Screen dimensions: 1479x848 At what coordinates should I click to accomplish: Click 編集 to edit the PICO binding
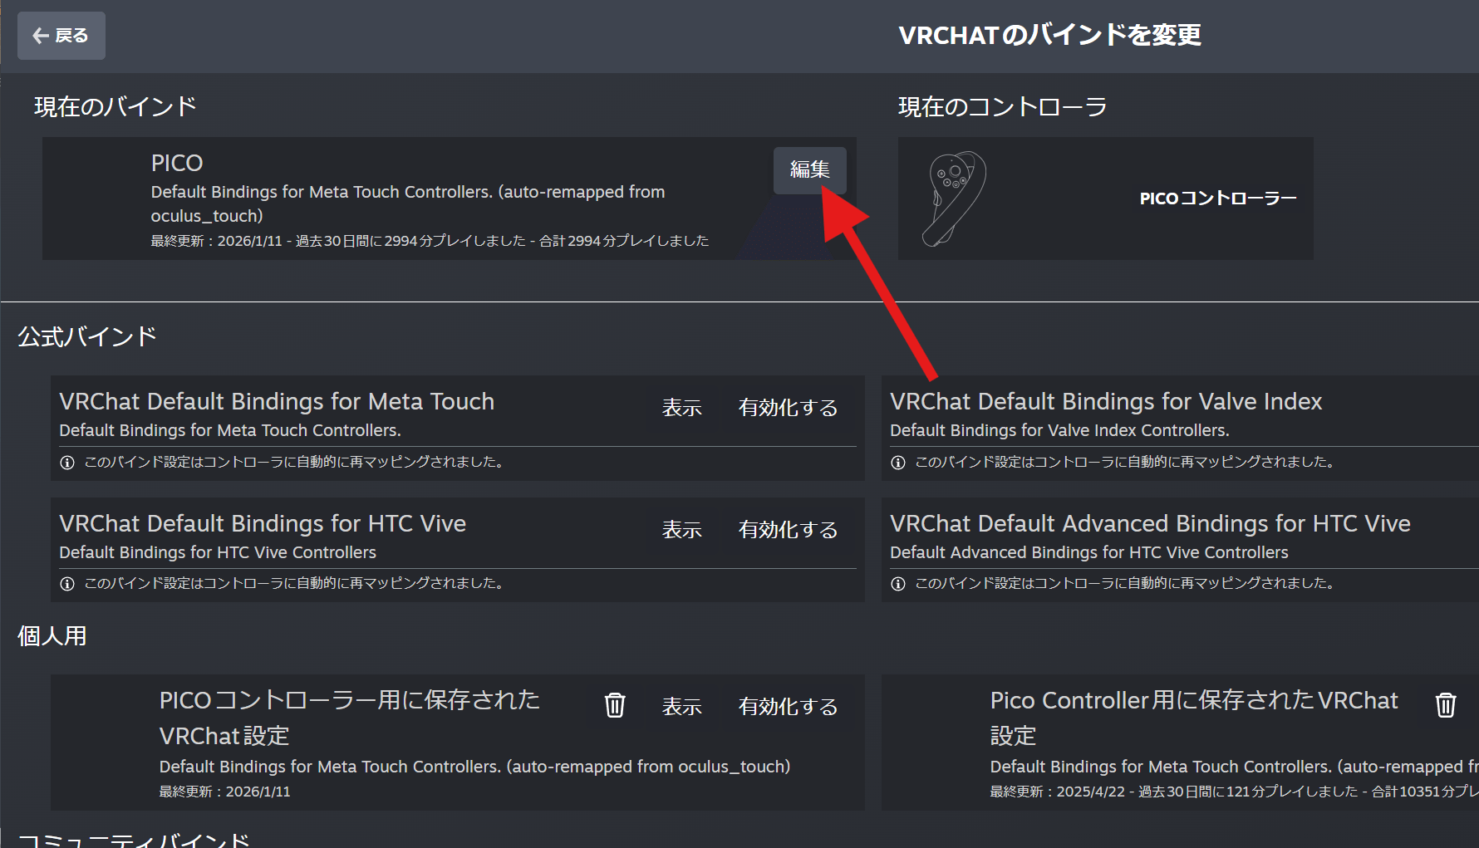809,170
